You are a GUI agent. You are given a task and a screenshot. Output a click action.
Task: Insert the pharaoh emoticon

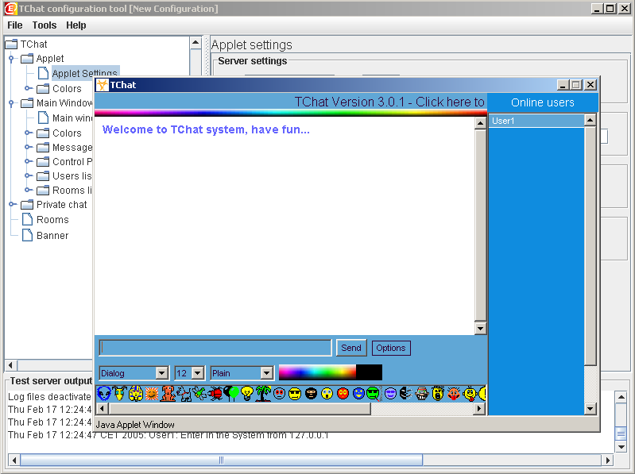point(136,393)
